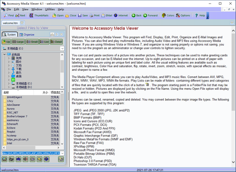Select the AdwCleaner folder
The height and width of the screenshot is (172, 236).
pyautogui.click(x=13, y=105)
